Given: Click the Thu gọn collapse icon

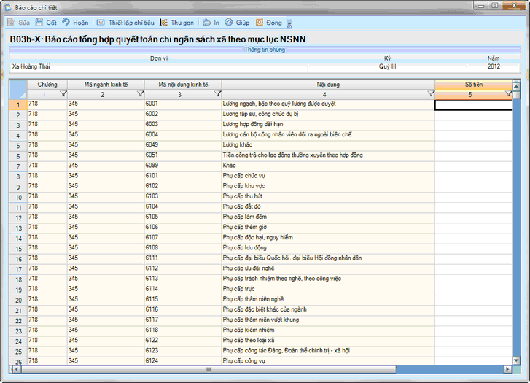Looking at the screenshot, I should [x=163, y=23].
